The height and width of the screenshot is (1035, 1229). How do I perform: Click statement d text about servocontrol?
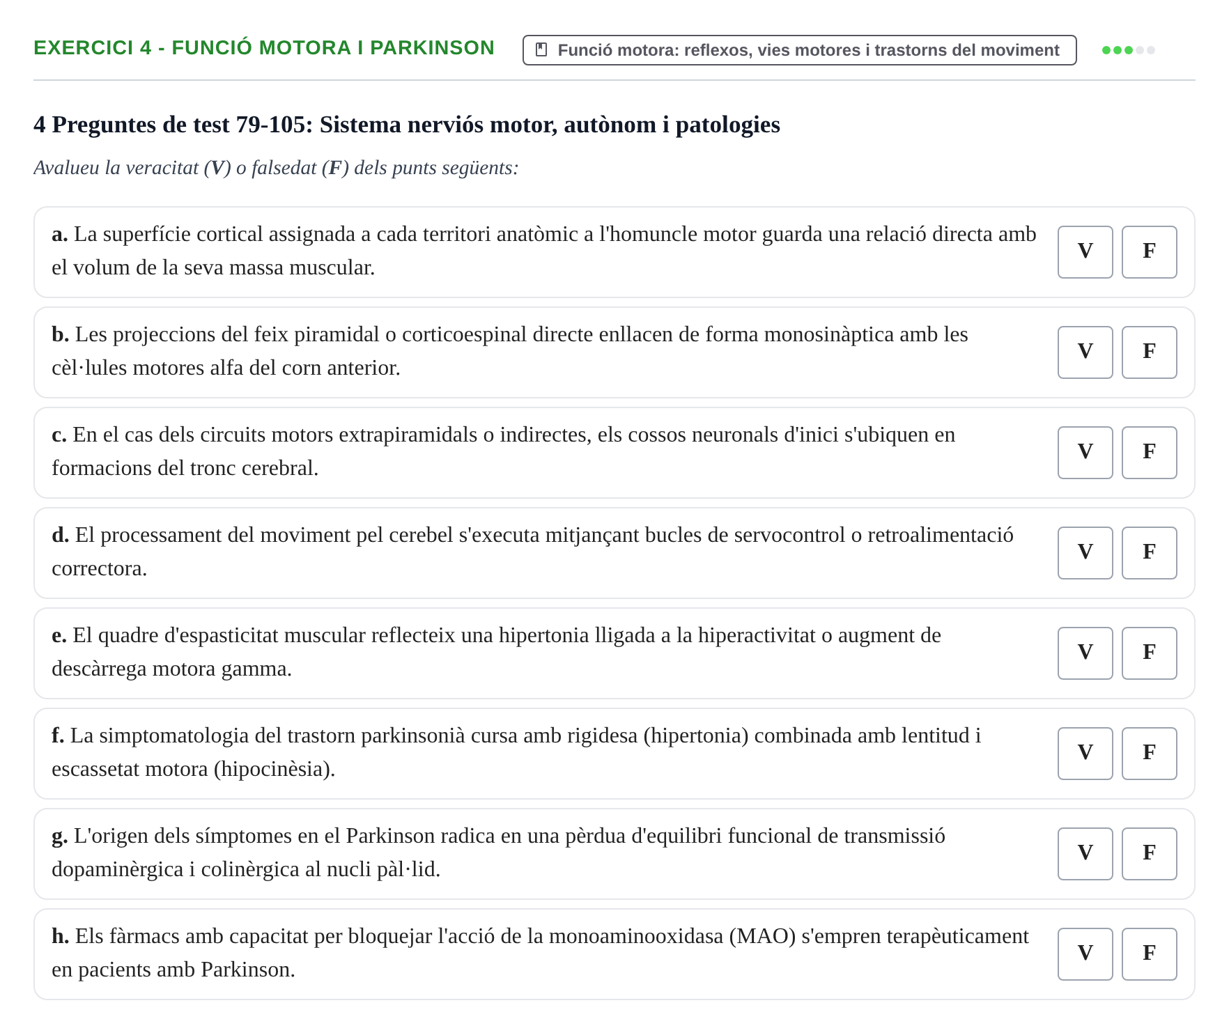(x=533, y=552)
